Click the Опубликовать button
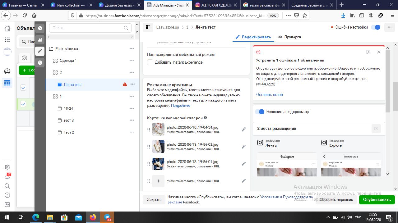Screen dimensions: 398x223 [377, 200]
